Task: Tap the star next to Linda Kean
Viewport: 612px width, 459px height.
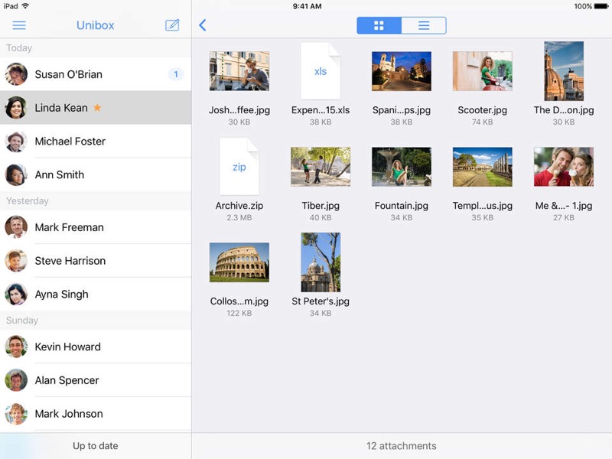Action: pos(97,108)
